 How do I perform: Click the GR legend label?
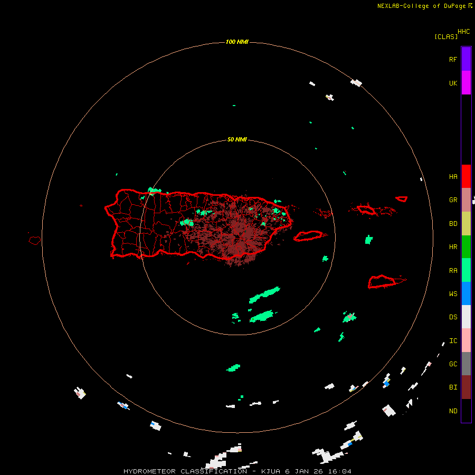pyautogui.click(x=453, y=200)
